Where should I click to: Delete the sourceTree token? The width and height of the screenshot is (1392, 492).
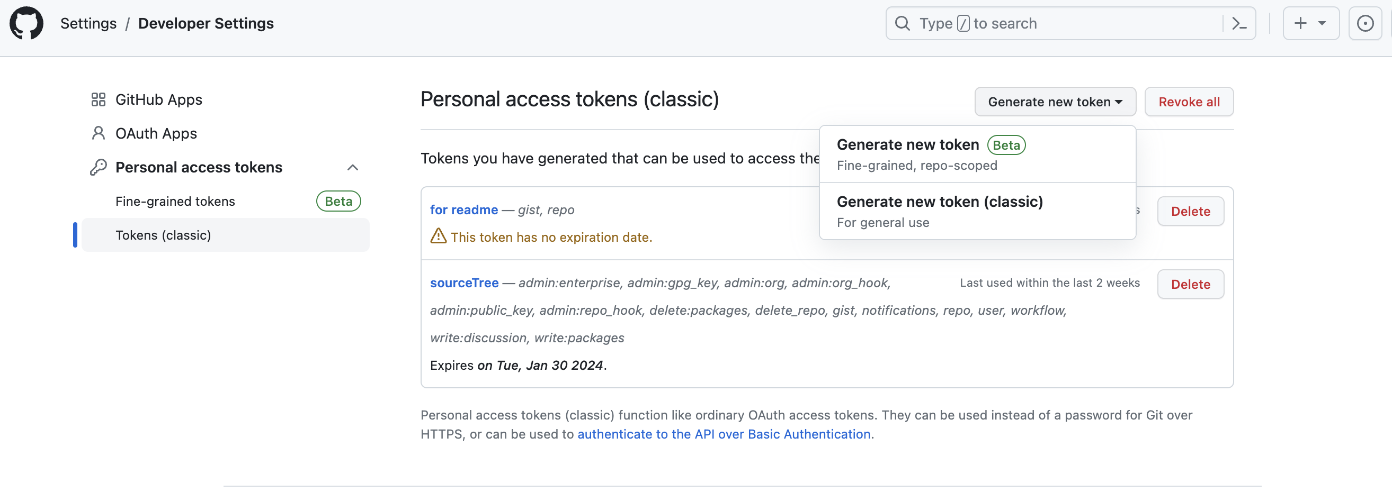click(x=1190, y=284)
